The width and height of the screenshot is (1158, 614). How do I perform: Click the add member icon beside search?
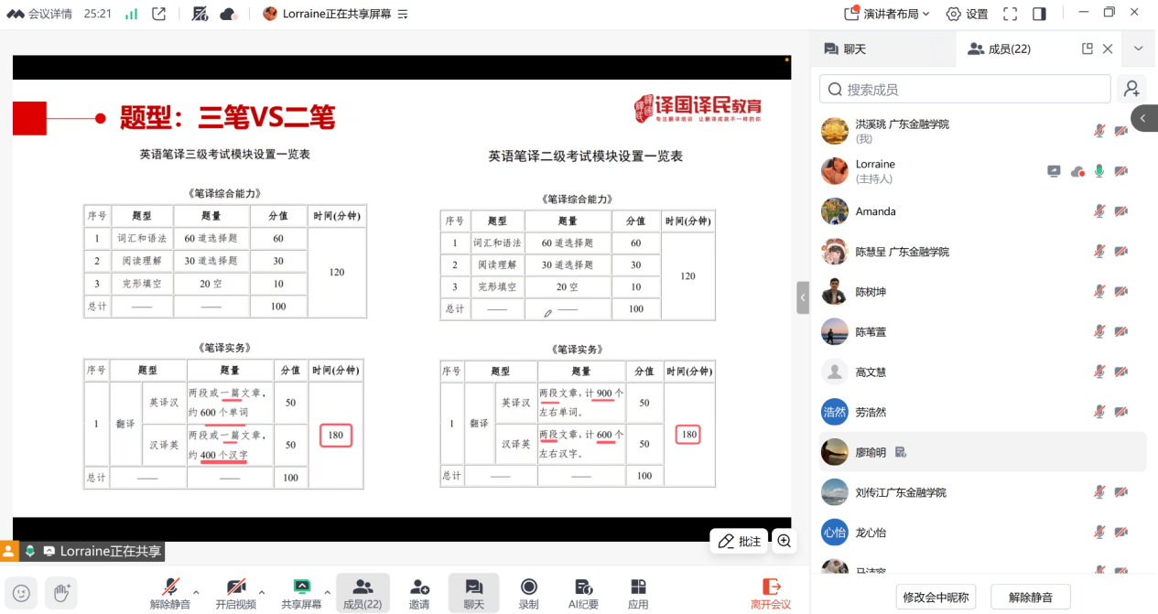pos(1131,89)
